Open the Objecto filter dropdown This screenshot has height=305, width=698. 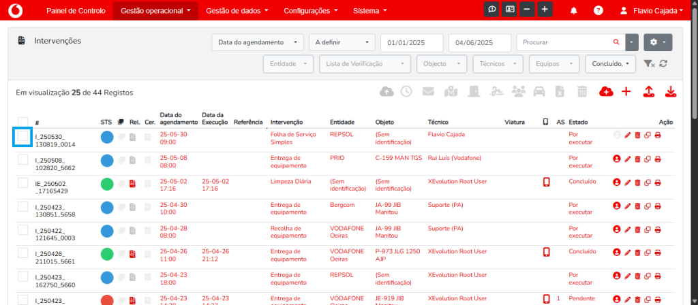pyautogui.click(x=442, y=64)
